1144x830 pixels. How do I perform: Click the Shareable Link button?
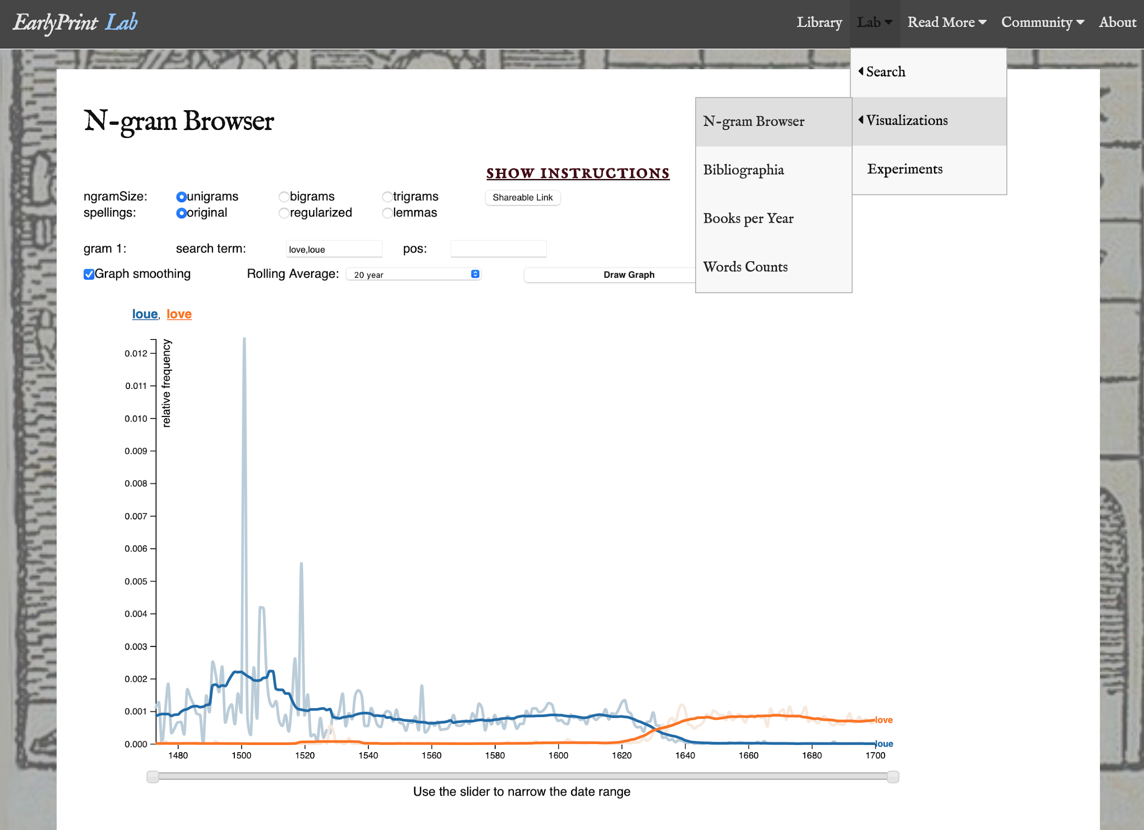[522, 198]
